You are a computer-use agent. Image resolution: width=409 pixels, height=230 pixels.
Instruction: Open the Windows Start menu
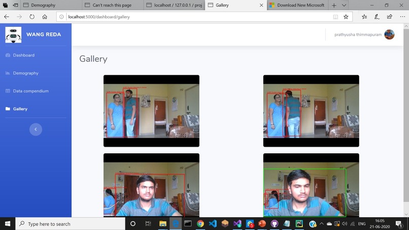[8, 224]
